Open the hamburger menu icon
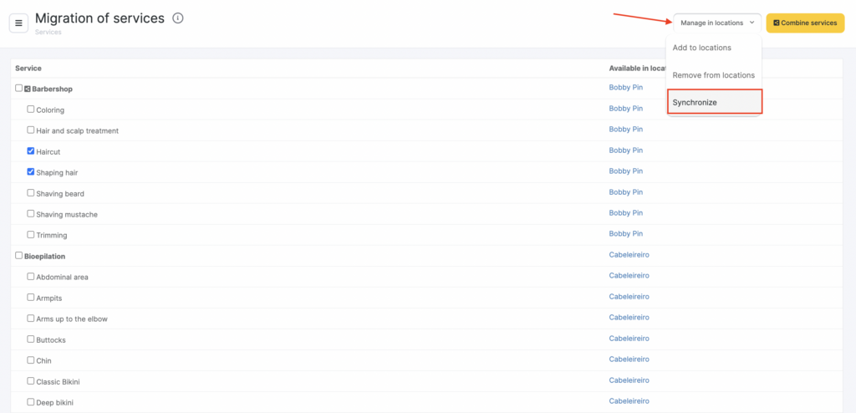The image size is (856, 413). (18, 23)
